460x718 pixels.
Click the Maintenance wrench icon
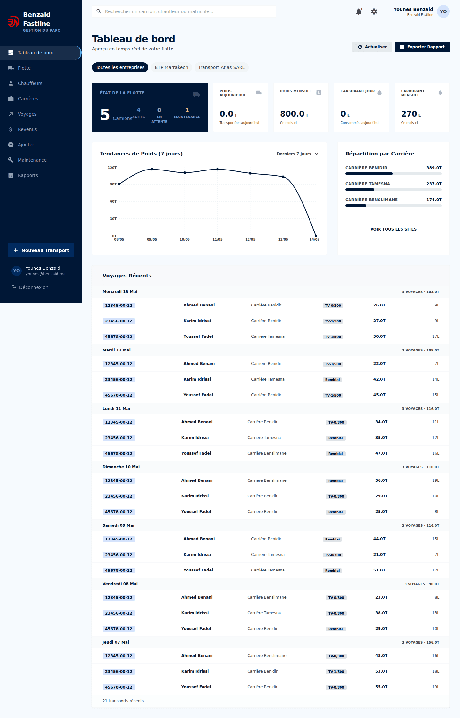11,160
